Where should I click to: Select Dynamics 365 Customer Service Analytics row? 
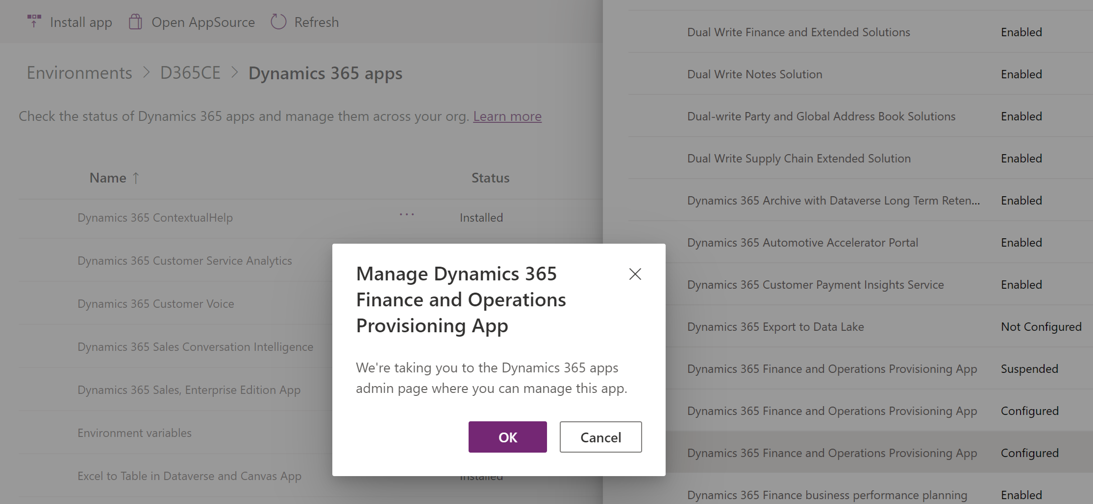click(184, 261)
